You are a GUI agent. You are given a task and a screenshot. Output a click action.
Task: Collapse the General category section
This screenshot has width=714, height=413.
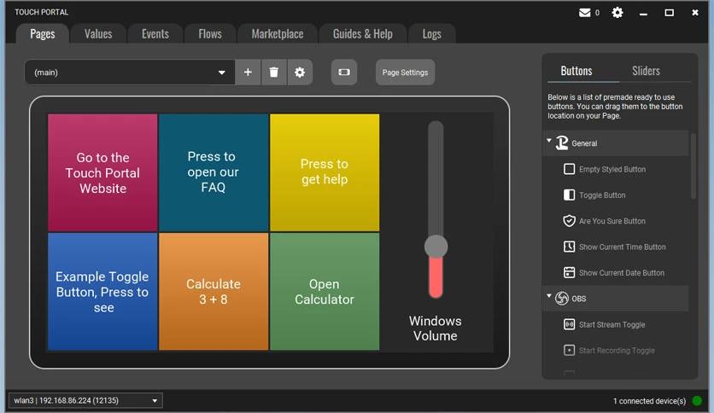pos(550,143)
